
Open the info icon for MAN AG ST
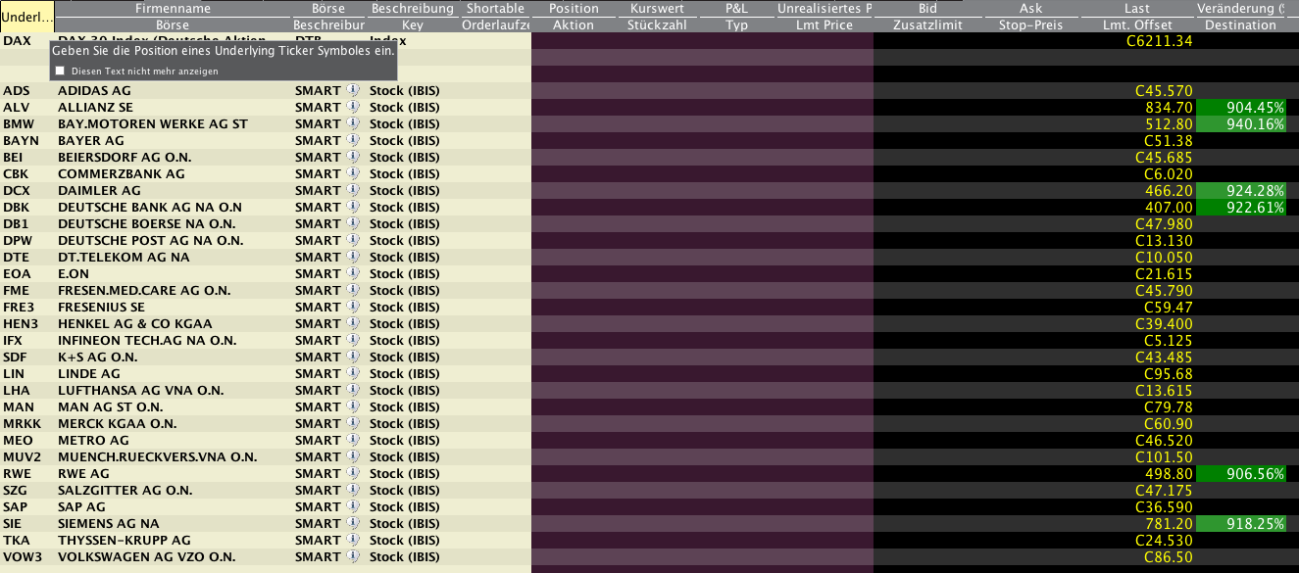353,407
